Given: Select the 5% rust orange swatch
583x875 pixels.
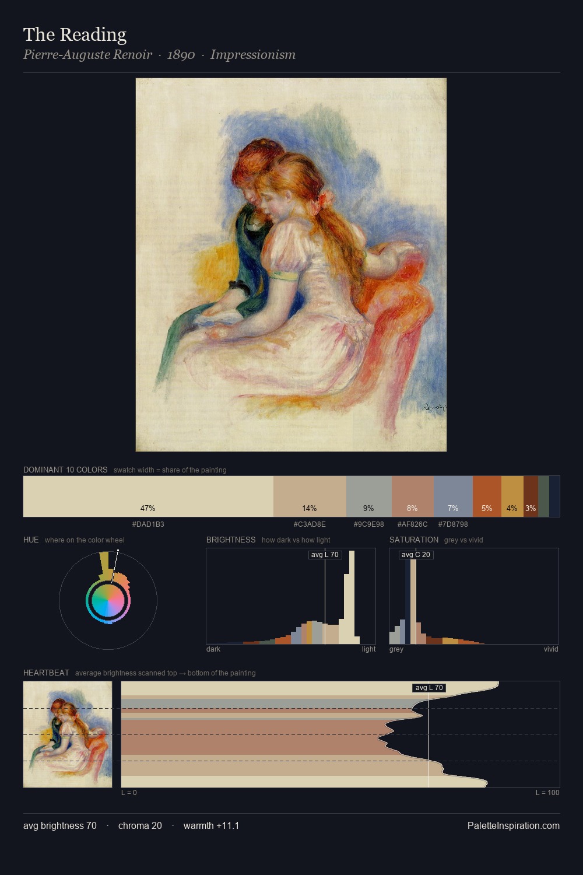Looking at the screenshot, I should [x=487, y=496].
